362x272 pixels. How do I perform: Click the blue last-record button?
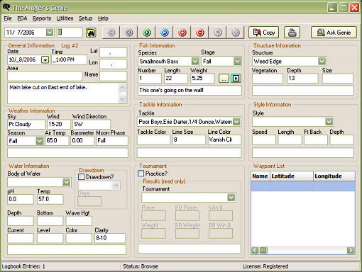(165, 33)
